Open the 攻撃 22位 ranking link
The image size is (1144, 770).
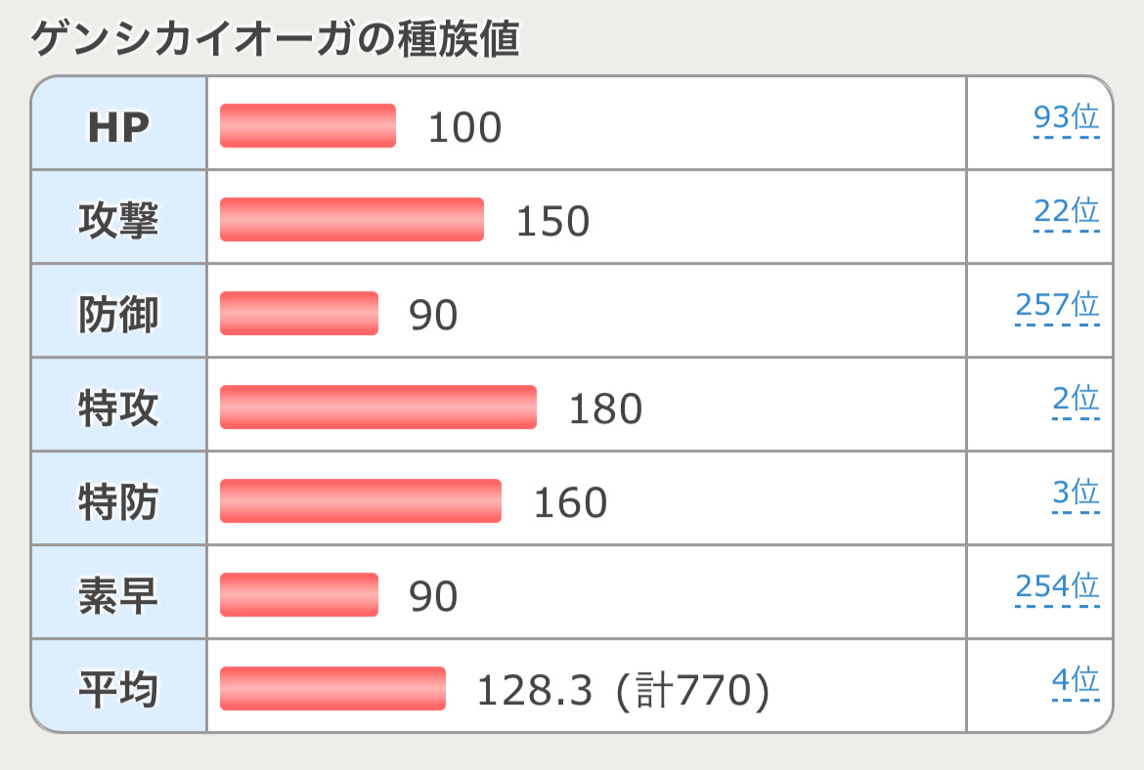(x=1066, y=212)
